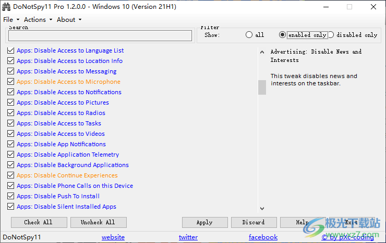Toggle Disable Background Applications checkbox
386x243 pixels.
(x=10, y=165)
